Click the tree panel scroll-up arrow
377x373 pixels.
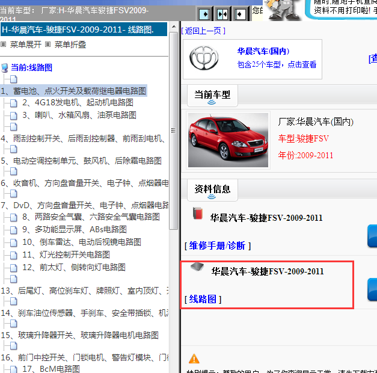[174, 26]
